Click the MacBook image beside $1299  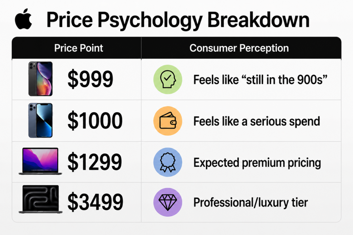(x=40, y=161)
